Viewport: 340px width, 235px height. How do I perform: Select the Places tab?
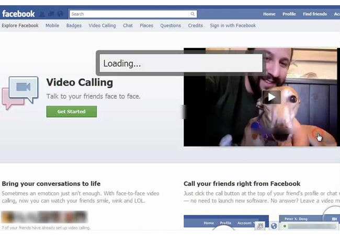click(x=146, y=26)
